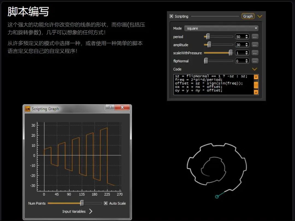Open scaleWithPressure options with its '...' icon

[x=255, y=53]
